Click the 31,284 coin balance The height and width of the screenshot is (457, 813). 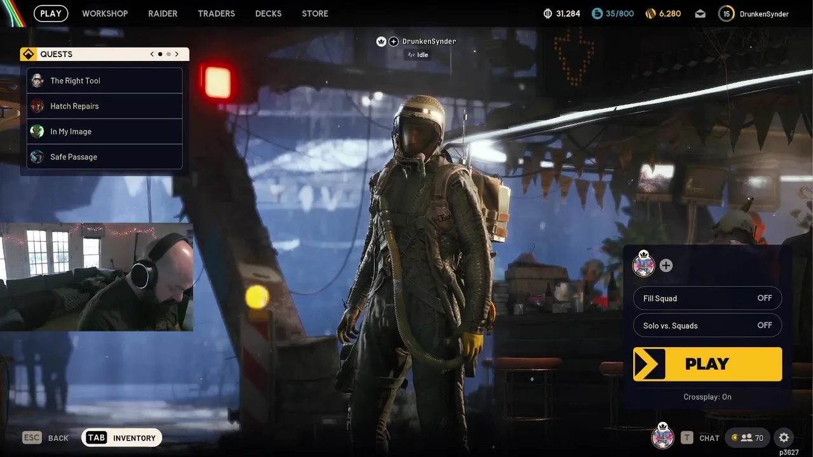[x=568, y=13]
